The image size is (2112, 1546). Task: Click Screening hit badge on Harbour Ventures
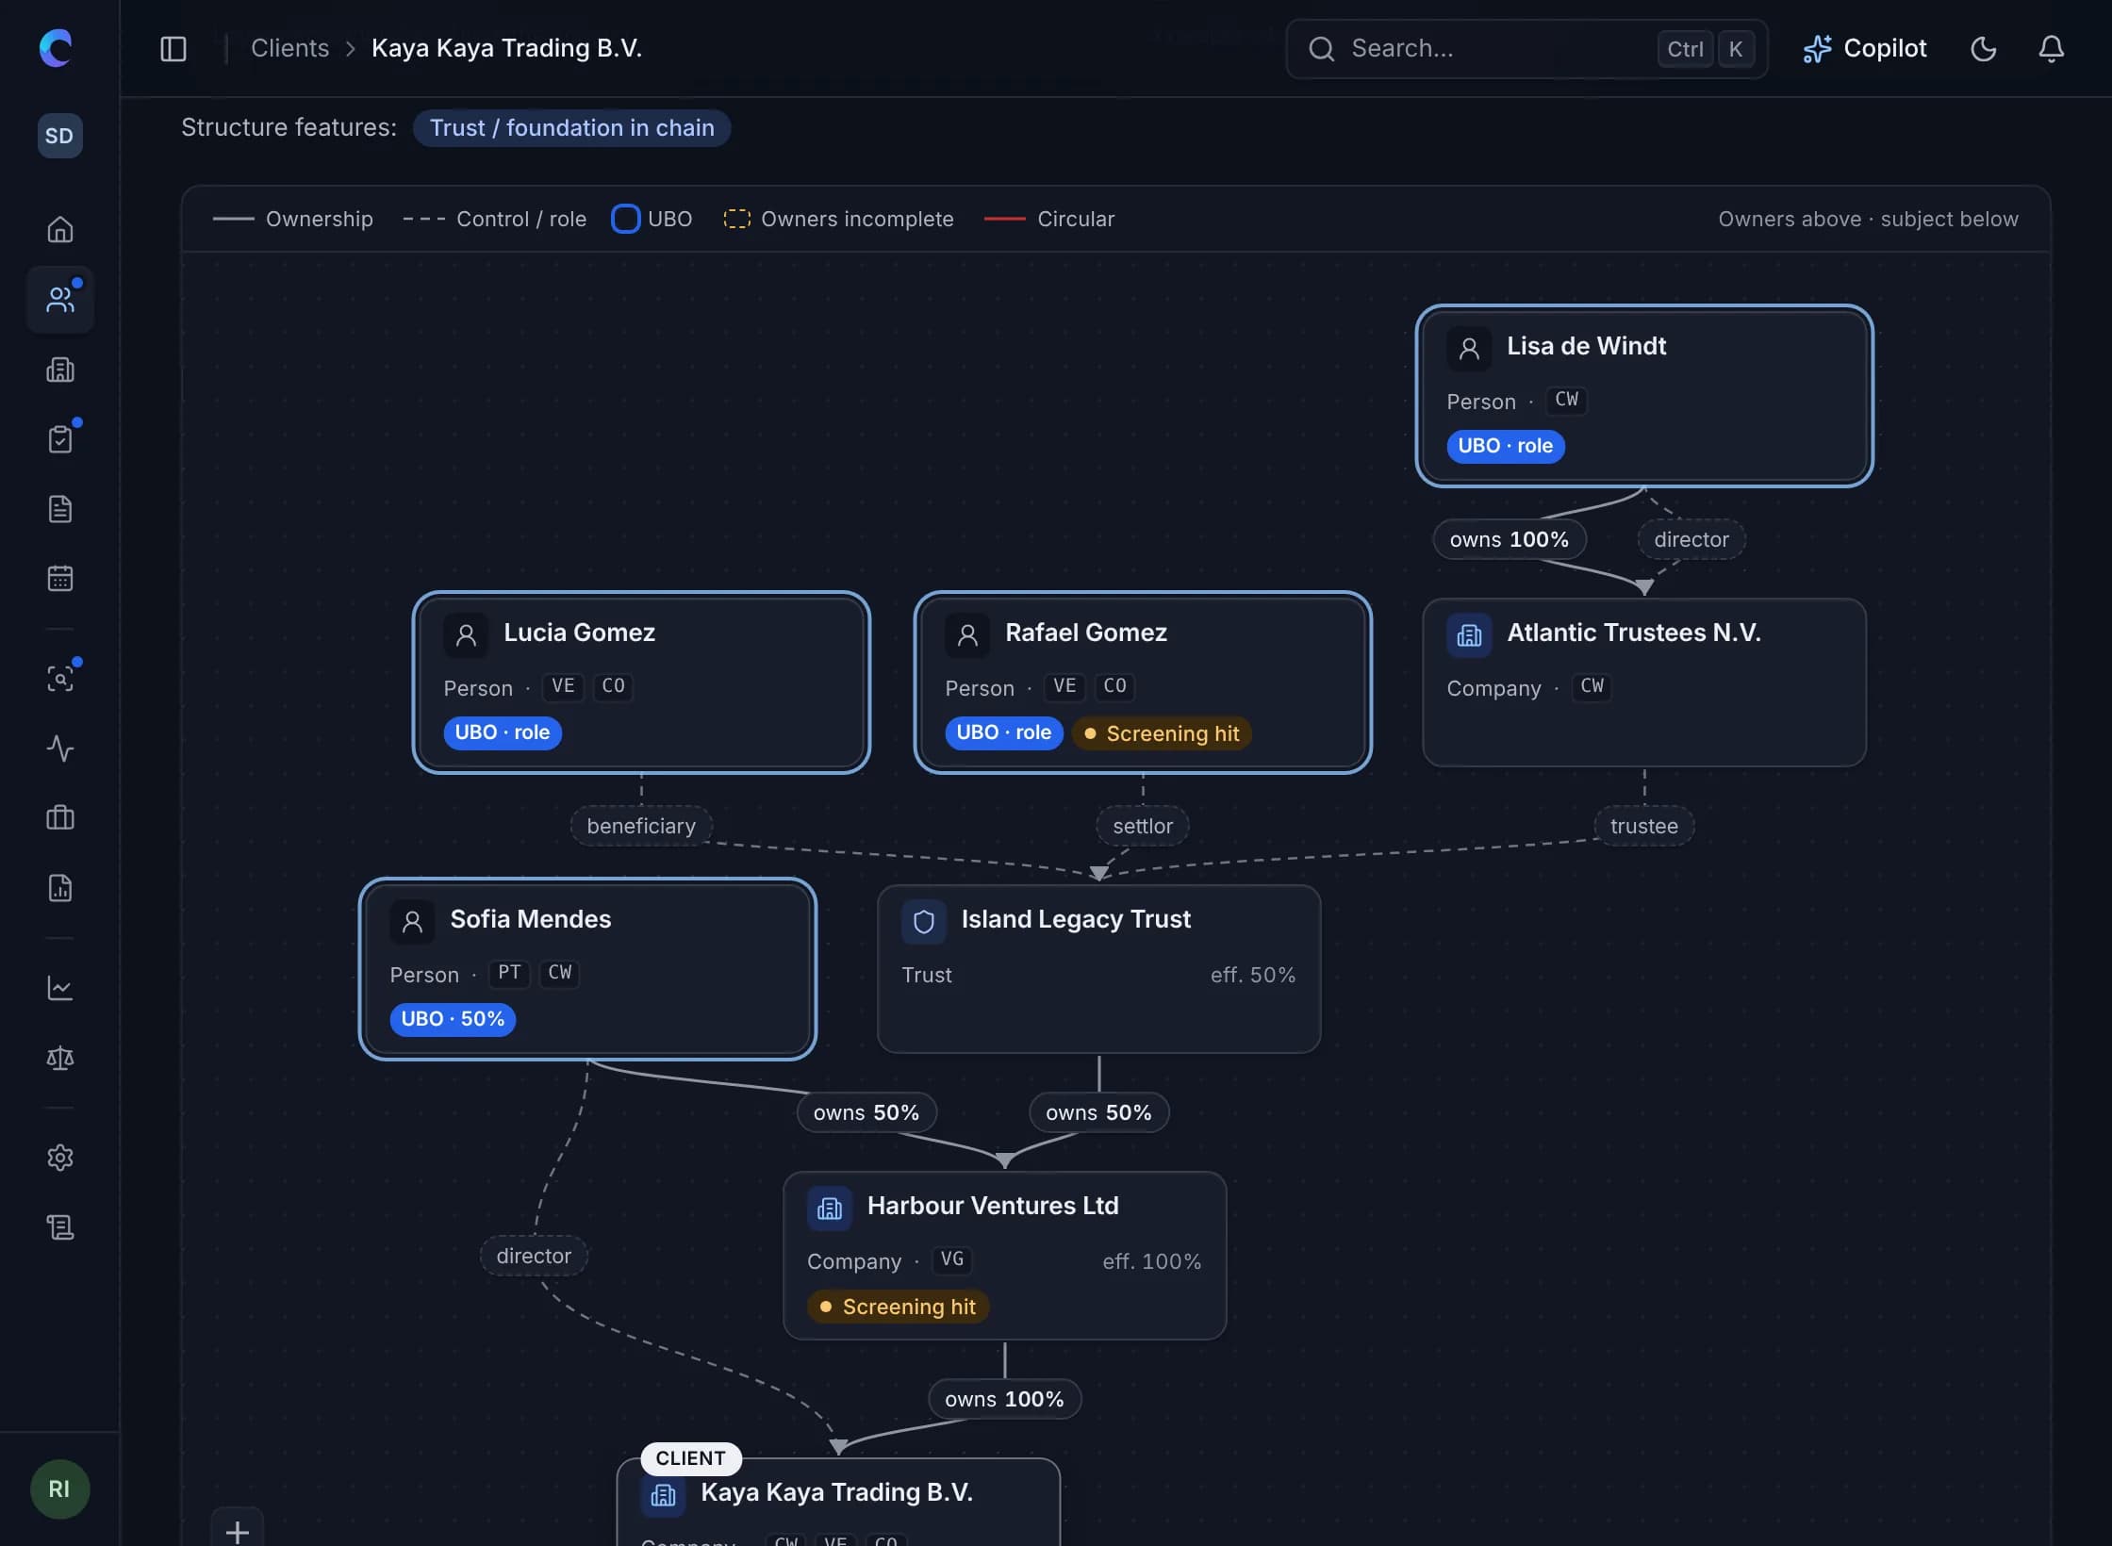pyautogui.click(x=899, y=1307)
